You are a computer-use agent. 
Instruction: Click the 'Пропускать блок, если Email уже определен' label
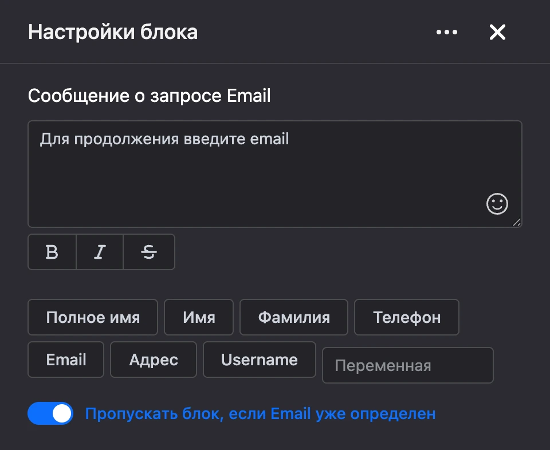coord(260,414)
